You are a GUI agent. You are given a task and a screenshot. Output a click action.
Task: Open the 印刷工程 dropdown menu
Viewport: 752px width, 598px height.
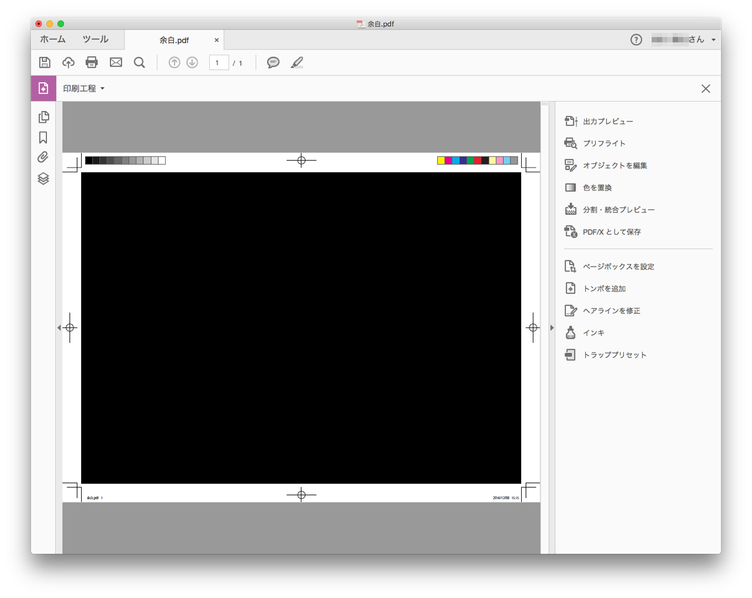[83, 88]
